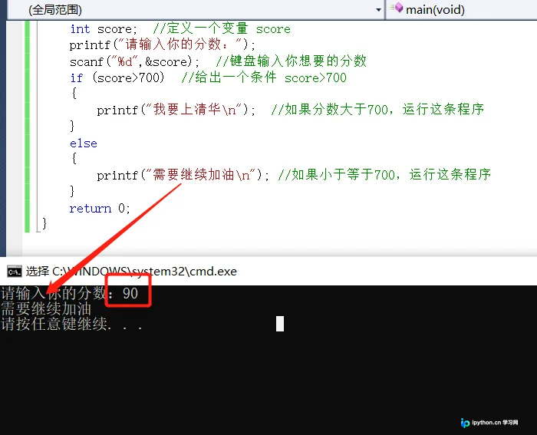Click the cmd.exe icon in console title bar
This screenshot has height=435, width=537.
coord(15,272)
